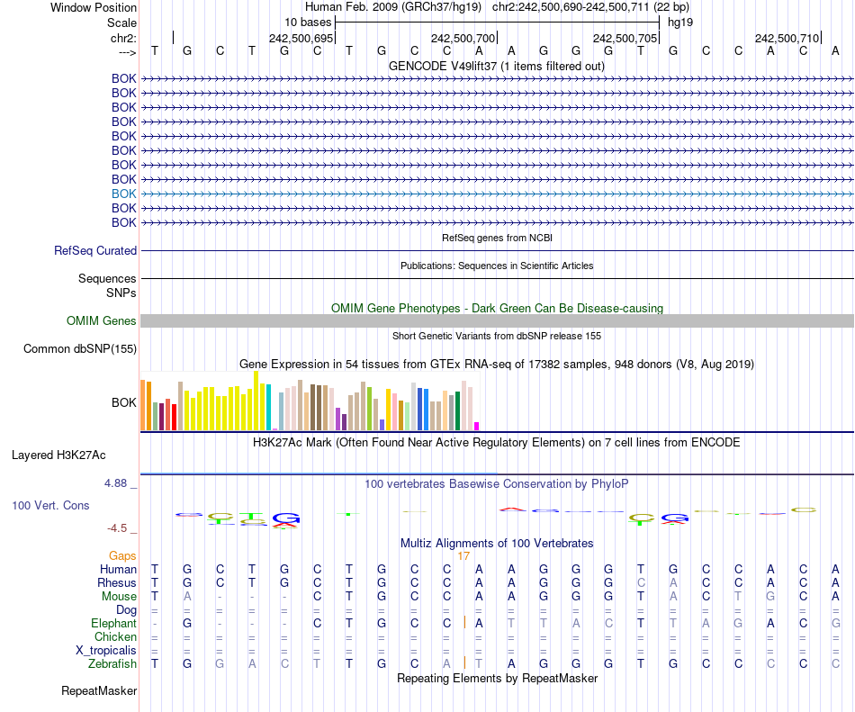
Task: Click the Window Position label
Action: pyautogui.click(x=94, y=7)
